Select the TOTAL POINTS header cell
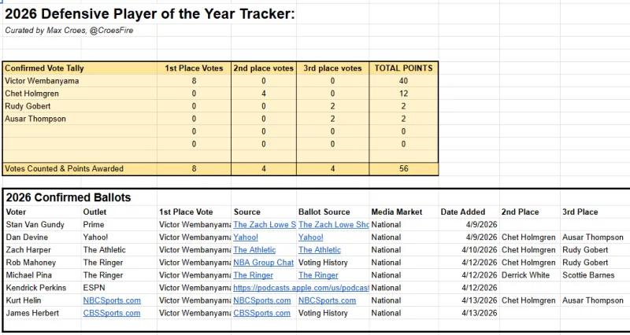The image size is (630, 335). (403, 68)
